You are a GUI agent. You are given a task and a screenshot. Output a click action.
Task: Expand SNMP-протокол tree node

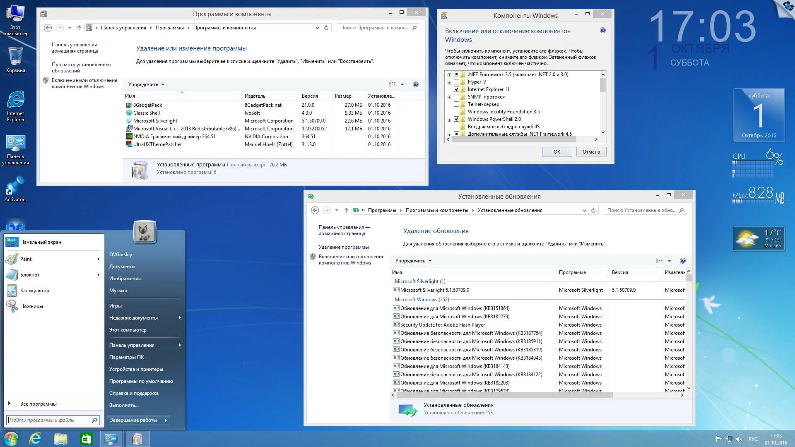[x=449, y=97]
